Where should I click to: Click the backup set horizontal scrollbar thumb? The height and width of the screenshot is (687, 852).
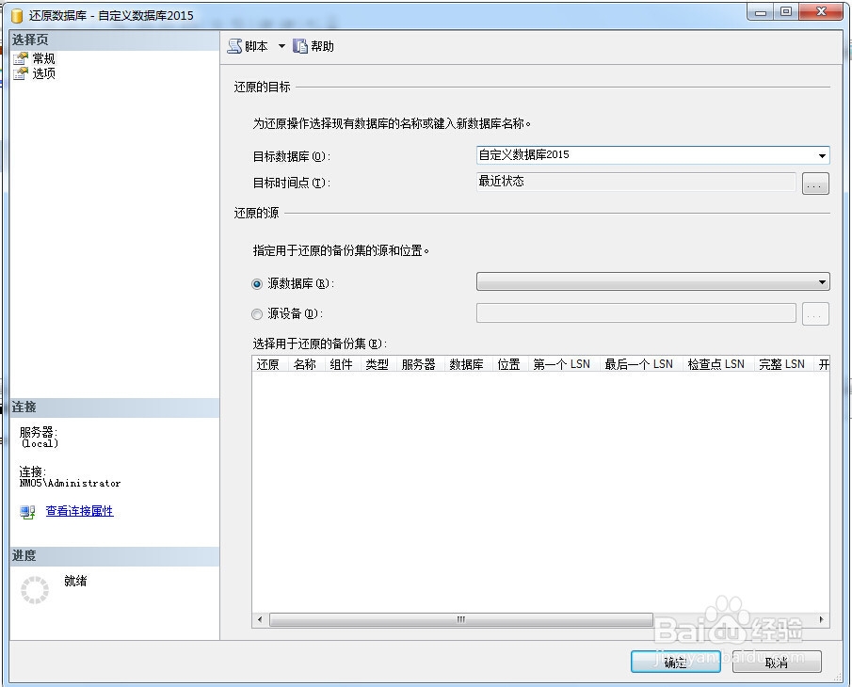460,619
